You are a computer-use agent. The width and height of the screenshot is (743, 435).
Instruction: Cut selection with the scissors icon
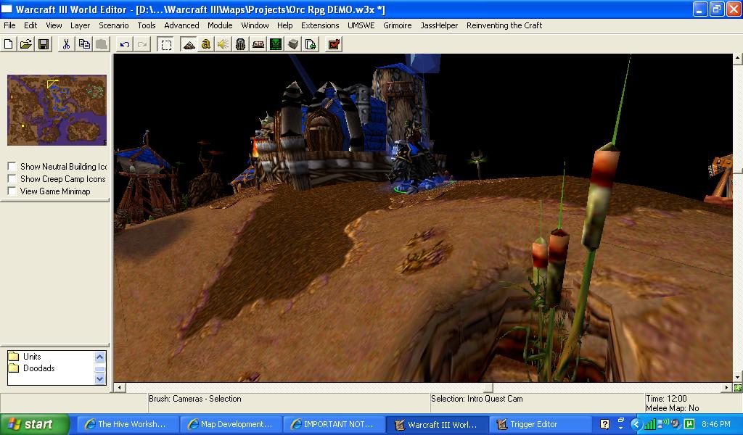(66, 44)
